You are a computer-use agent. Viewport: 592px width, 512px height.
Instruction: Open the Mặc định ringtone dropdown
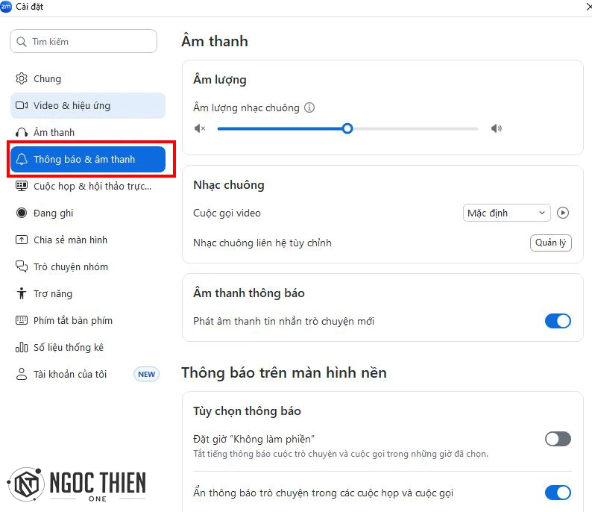pos(507,213)
